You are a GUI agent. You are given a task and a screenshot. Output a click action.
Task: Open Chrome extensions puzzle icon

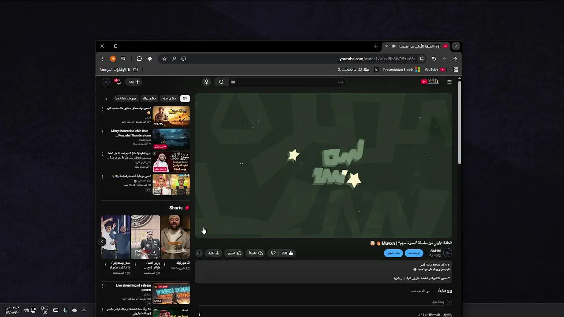tap(139, 59)
